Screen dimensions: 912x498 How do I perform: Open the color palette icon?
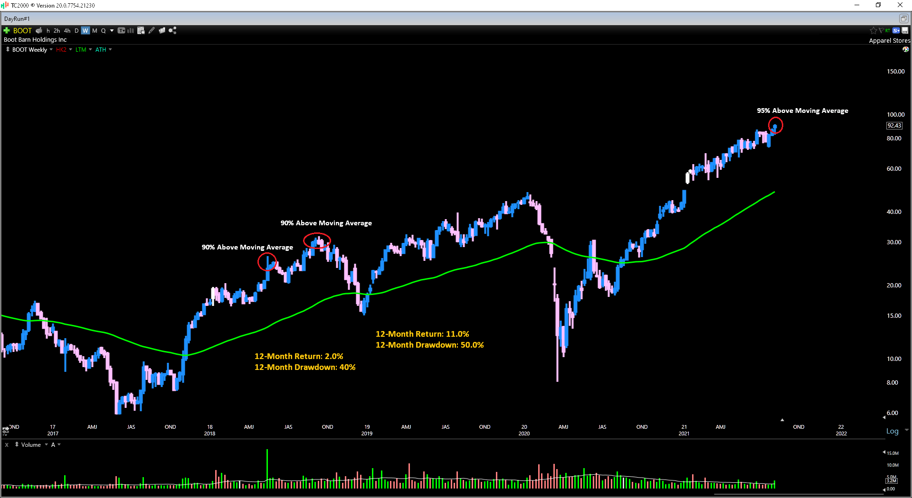(x=906, y=49)
